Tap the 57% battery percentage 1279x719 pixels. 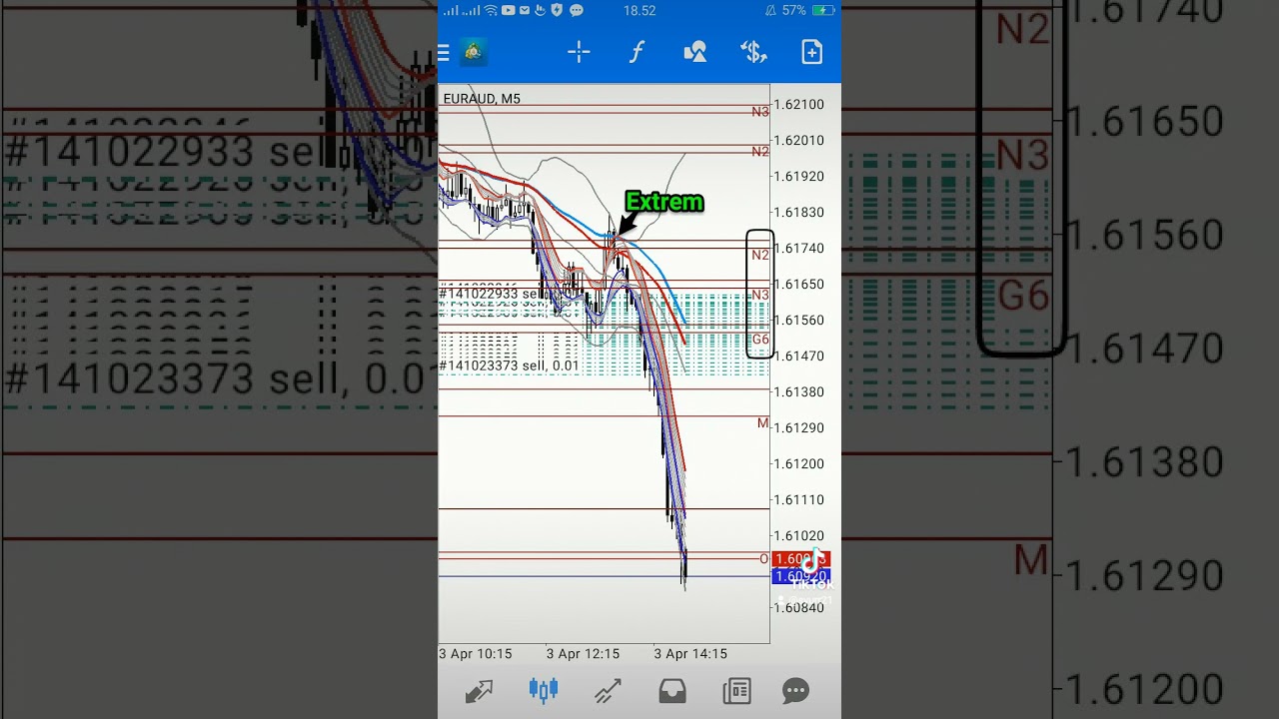click(794, 10)
